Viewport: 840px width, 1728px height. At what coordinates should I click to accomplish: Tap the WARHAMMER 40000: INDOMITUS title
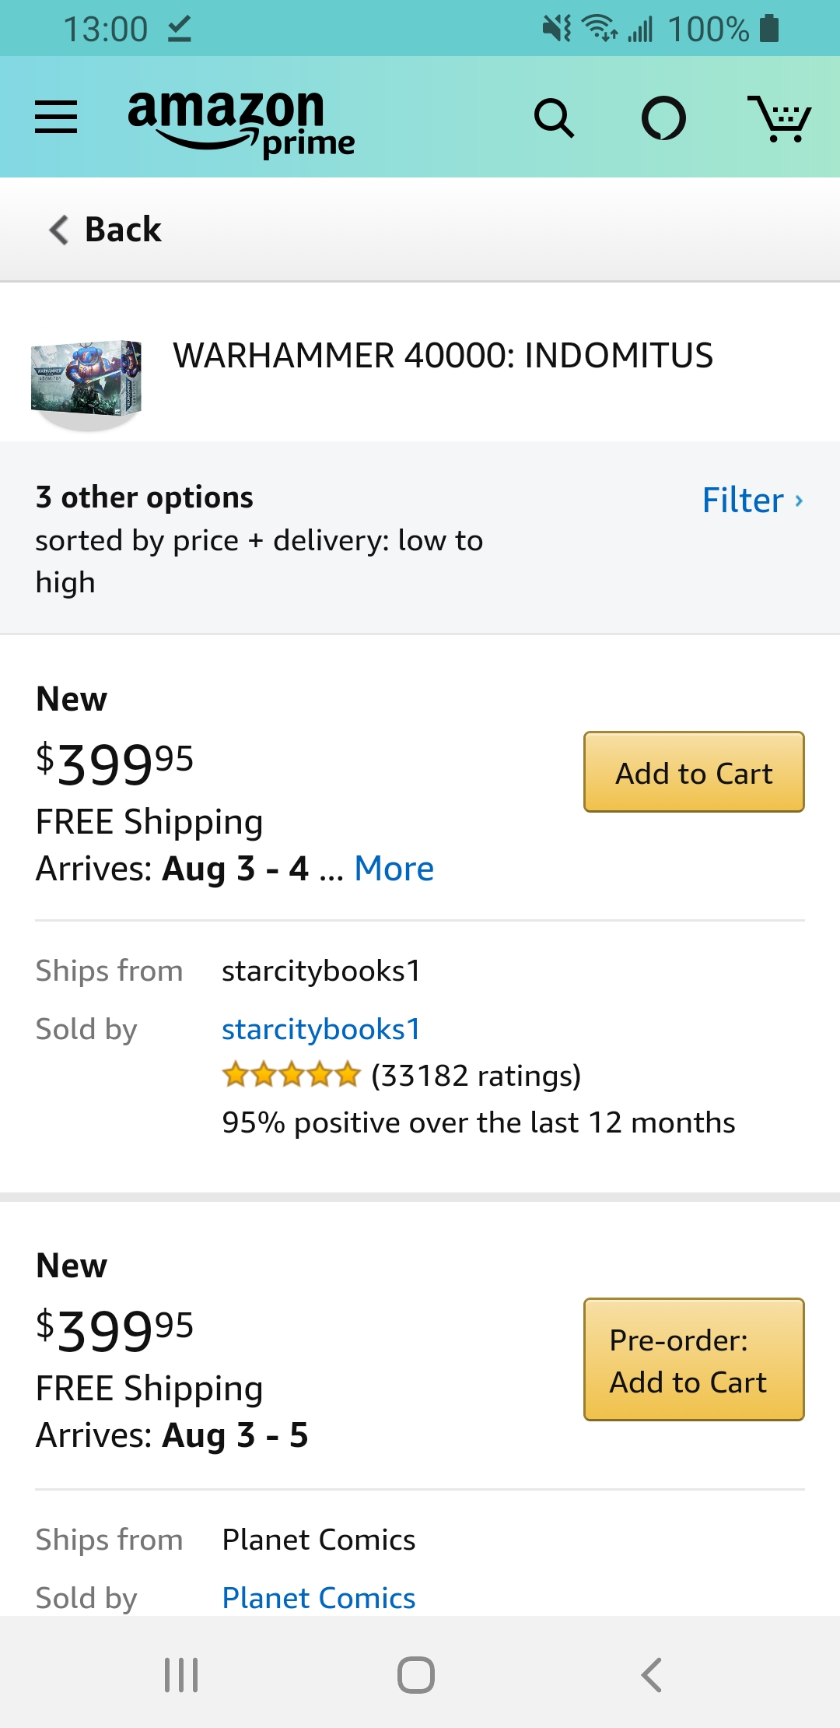tap(443, 356)
